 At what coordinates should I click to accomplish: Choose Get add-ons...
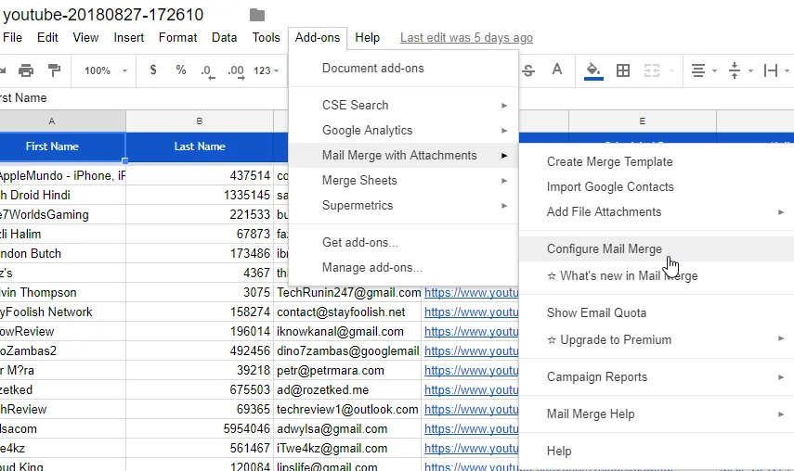[x=403, y=243]
